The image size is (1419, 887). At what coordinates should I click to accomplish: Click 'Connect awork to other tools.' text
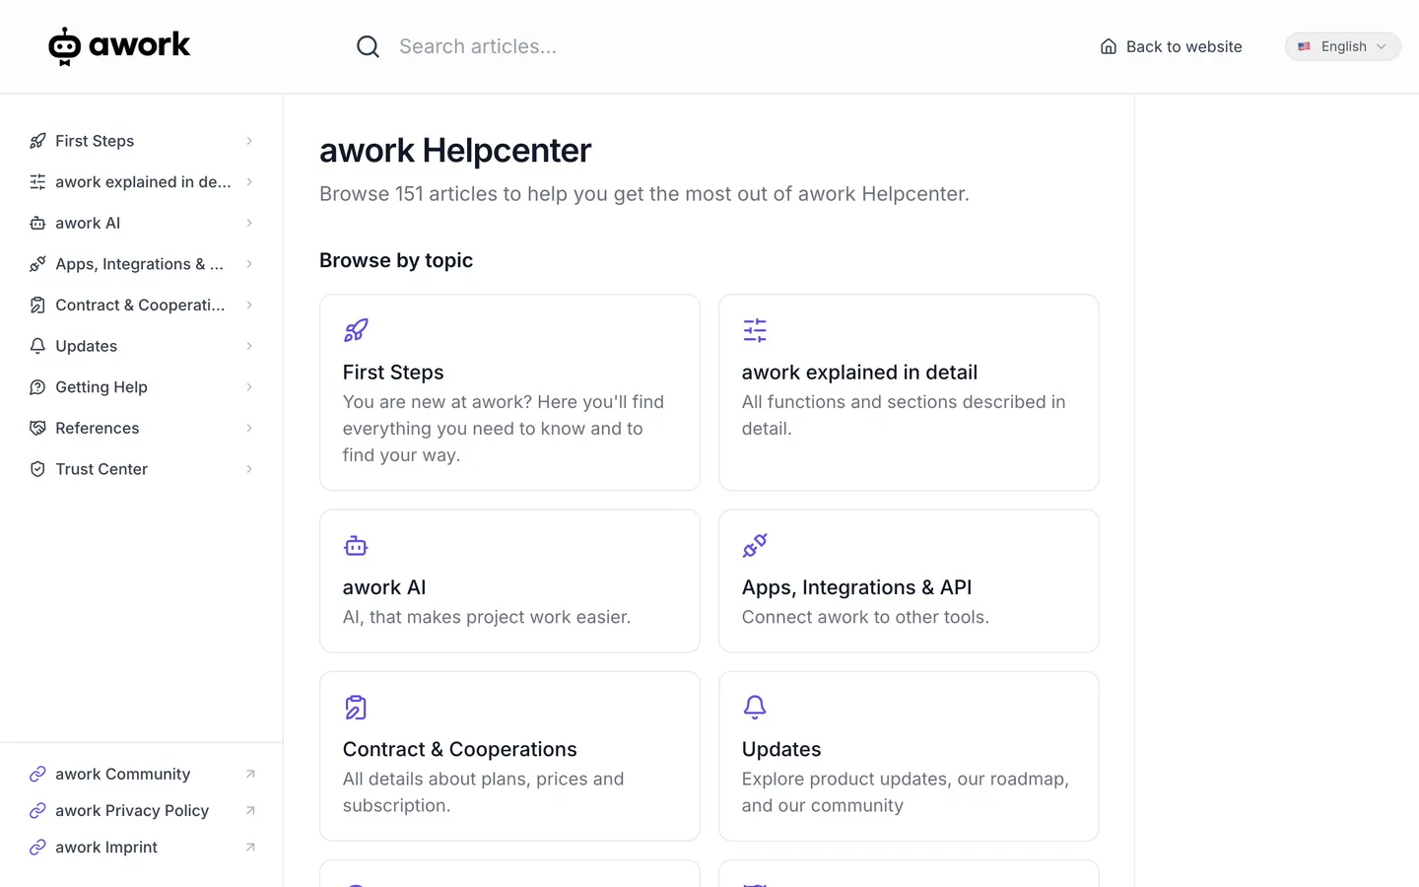(865, 617)
